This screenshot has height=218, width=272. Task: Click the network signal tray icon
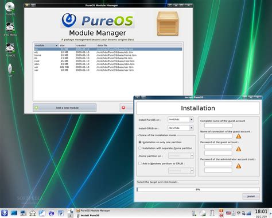(248, 213)
